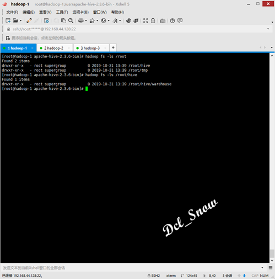275x279 pixels.
Task: Click the Lock screen padlock icon
Action: click(153, 20)
